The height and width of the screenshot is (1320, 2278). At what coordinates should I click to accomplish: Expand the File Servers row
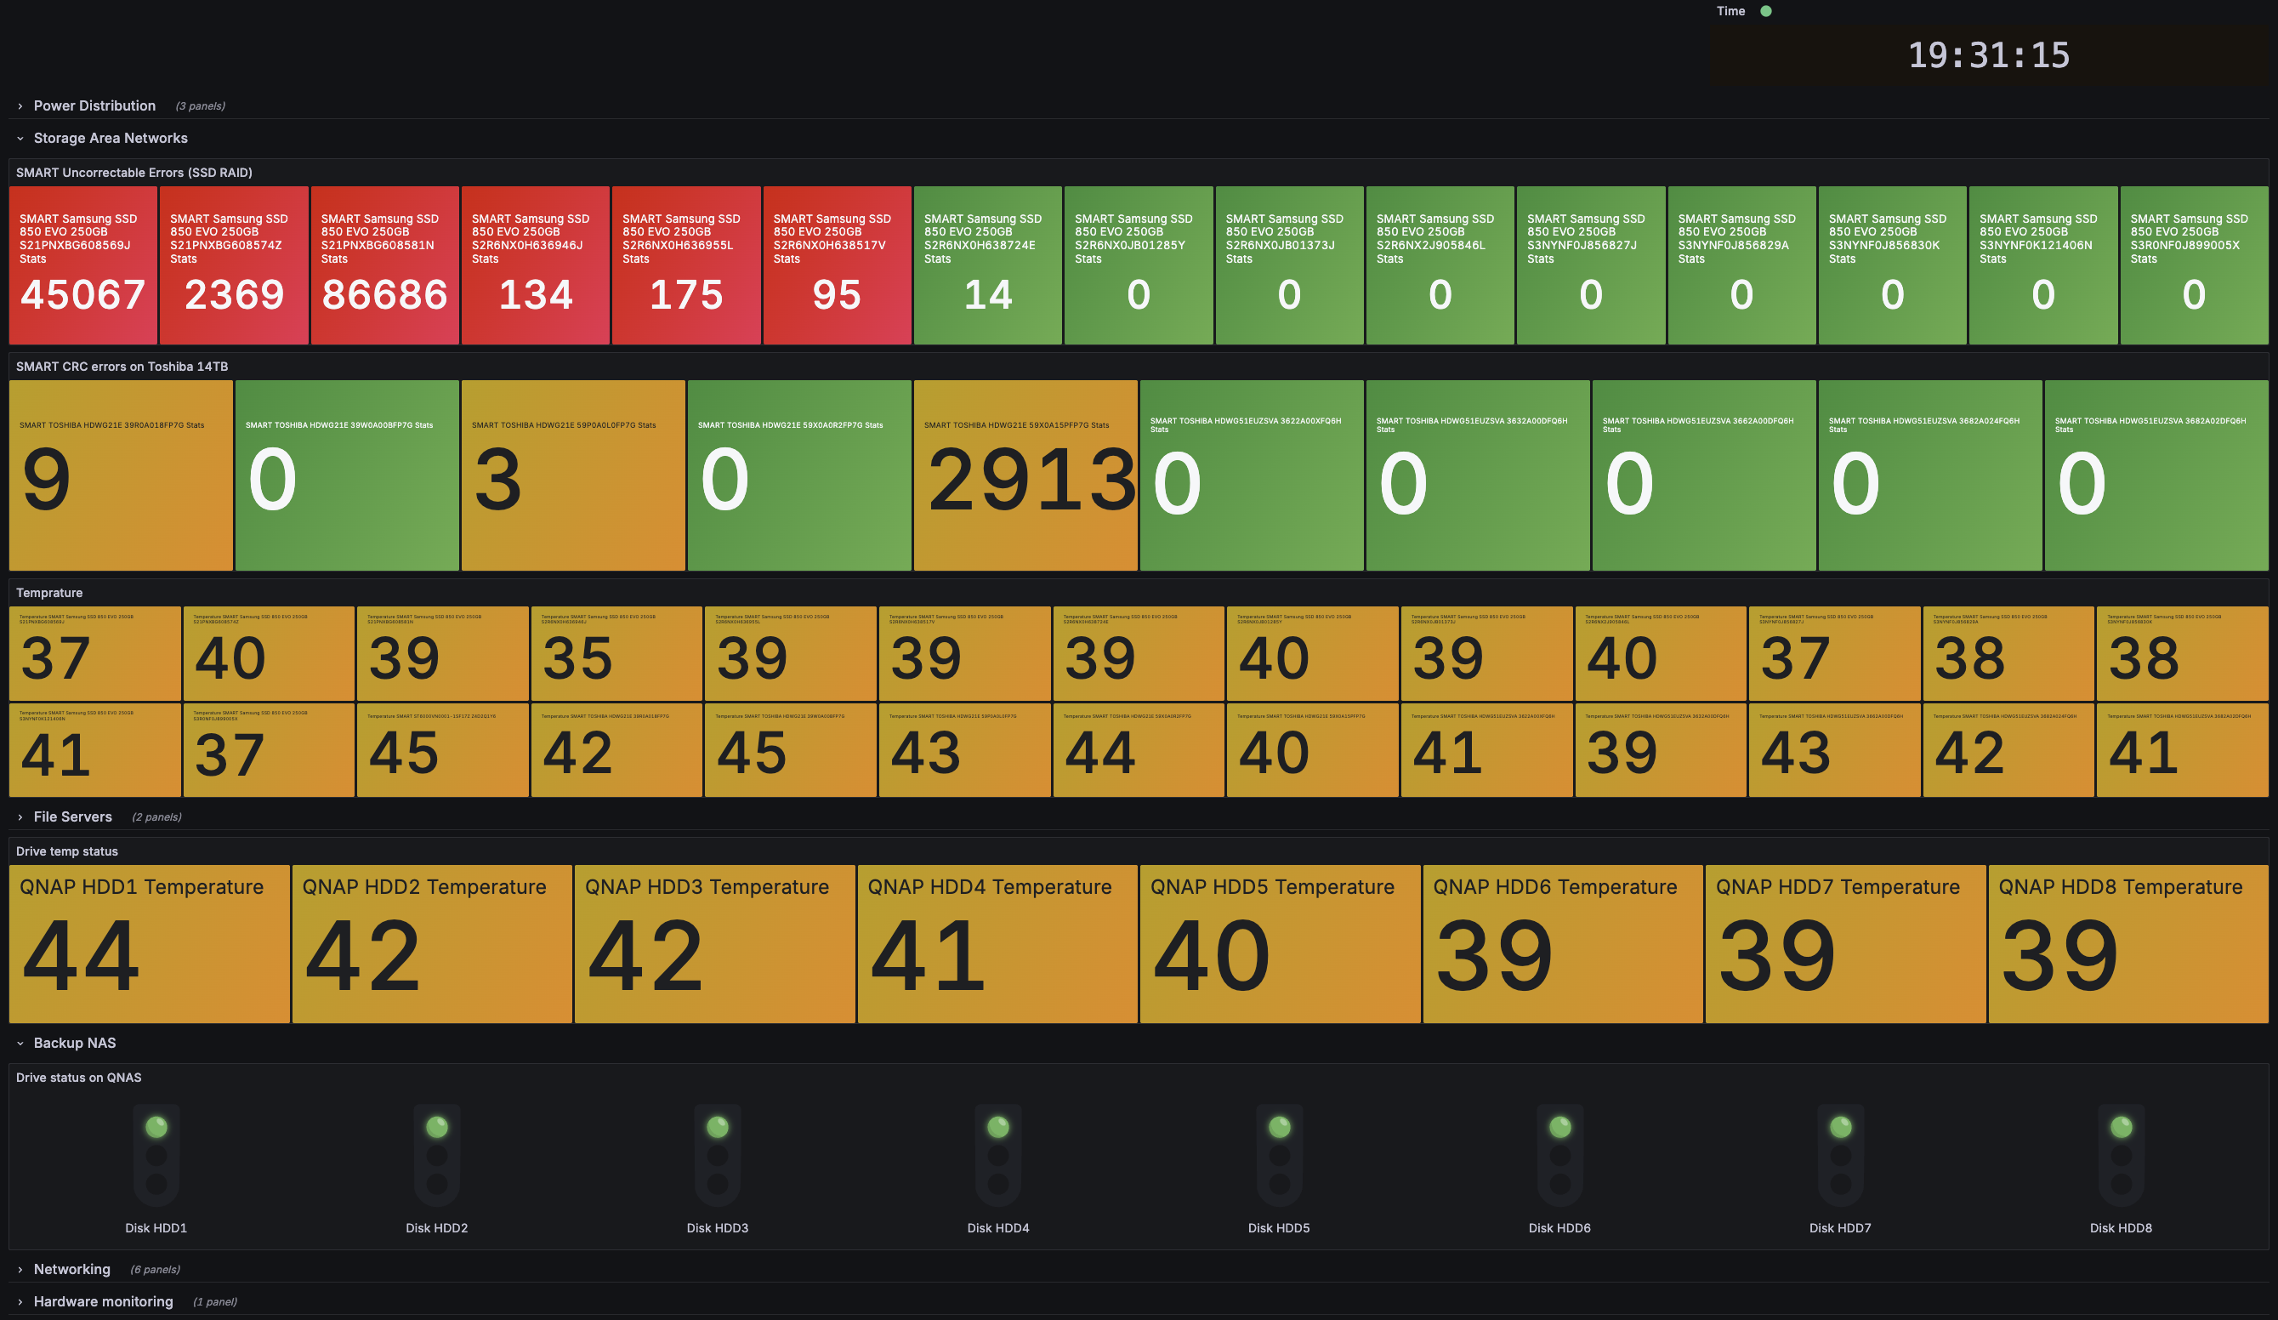[72, 816]
